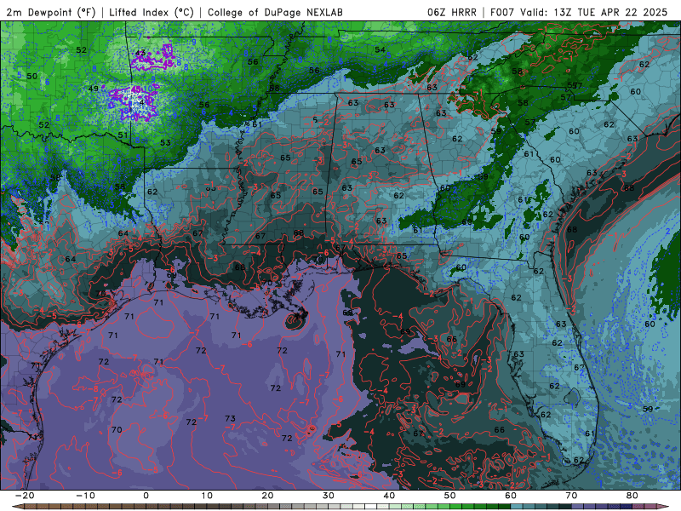Click the 51 dewpoint value on the map

tap(123, 135)
